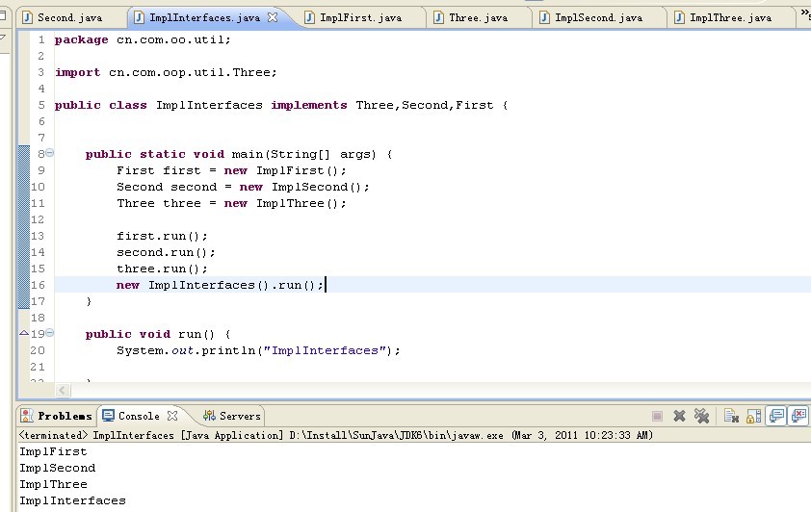Click the 'public static void main' method header
This screenshot has width=811, height=512.
click(239, 154)
